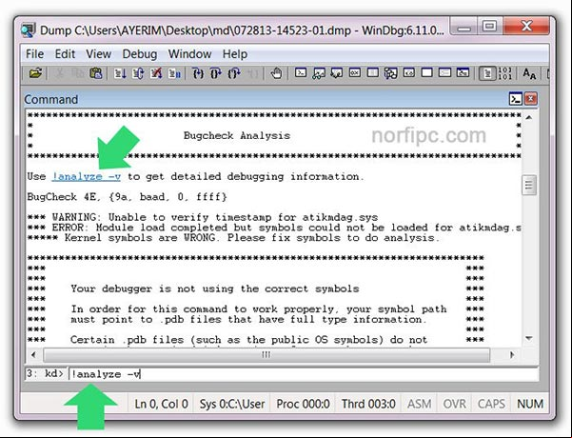Open the Scratch Pad toolbar icon

point(426,73)
